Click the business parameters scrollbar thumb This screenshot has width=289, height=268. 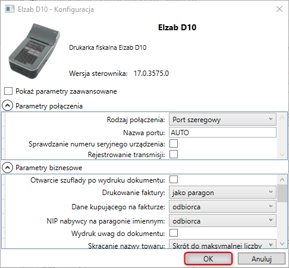282,193
